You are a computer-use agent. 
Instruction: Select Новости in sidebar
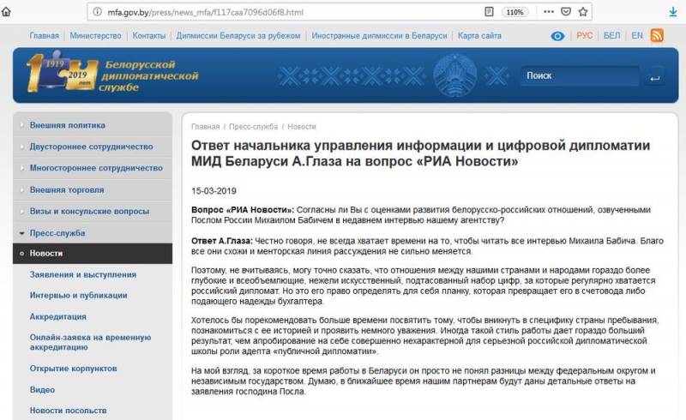coord(93,254)
